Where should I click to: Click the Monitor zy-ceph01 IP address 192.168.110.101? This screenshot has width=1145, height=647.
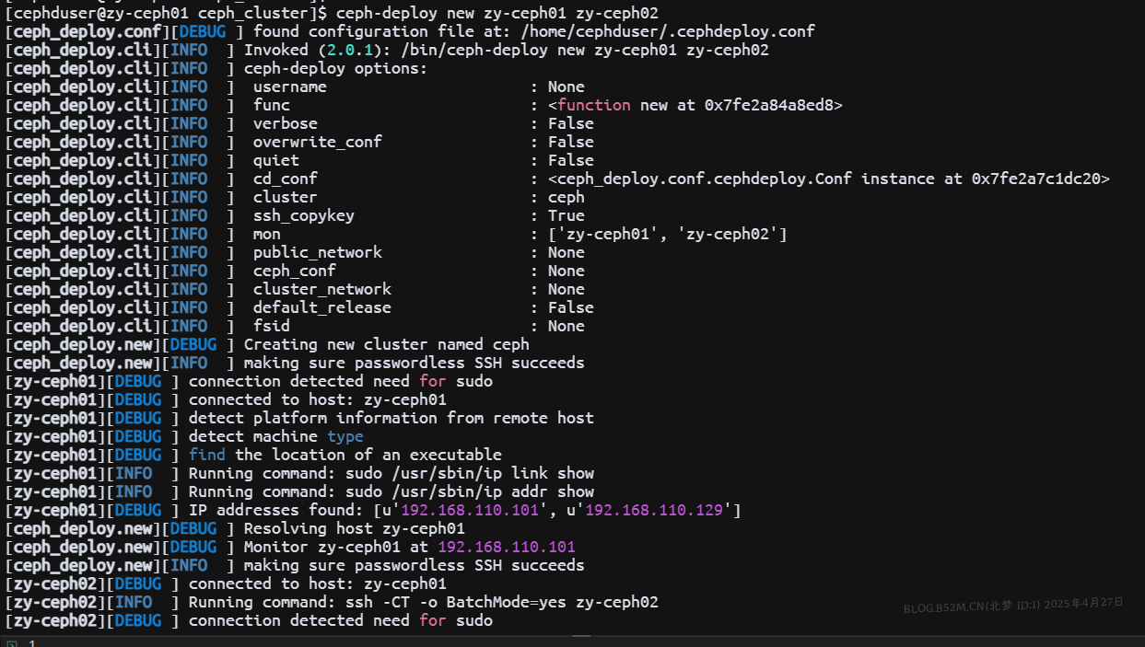click(x=506, y=547)
